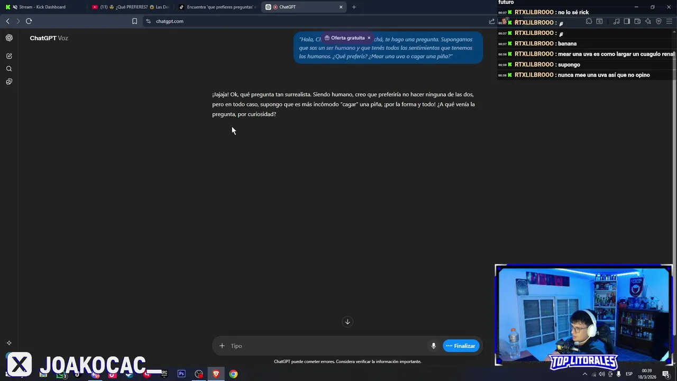Viewport: 677px width, 381px height.
Task: Open the browser extensions puzzle icon
Action: pos(589,21)
